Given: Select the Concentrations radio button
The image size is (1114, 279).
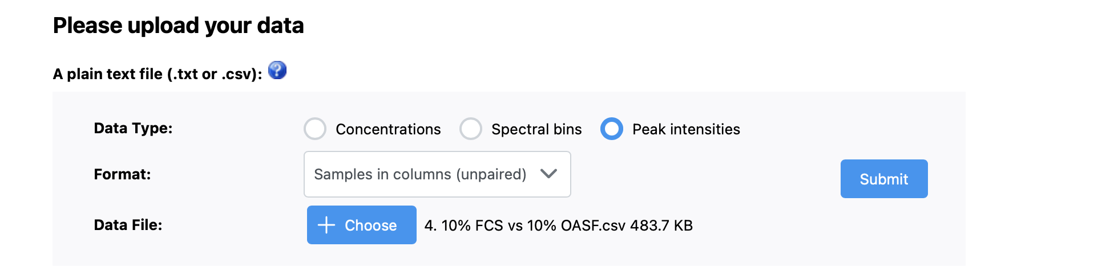Looking at the screenshot, I should (x=315, y=129).
